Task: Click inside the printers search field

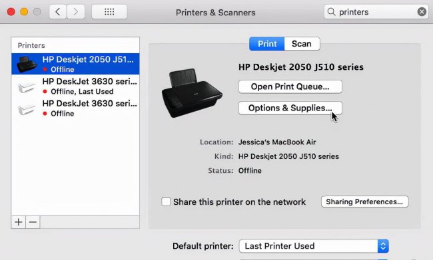Action: pos(376,12)
